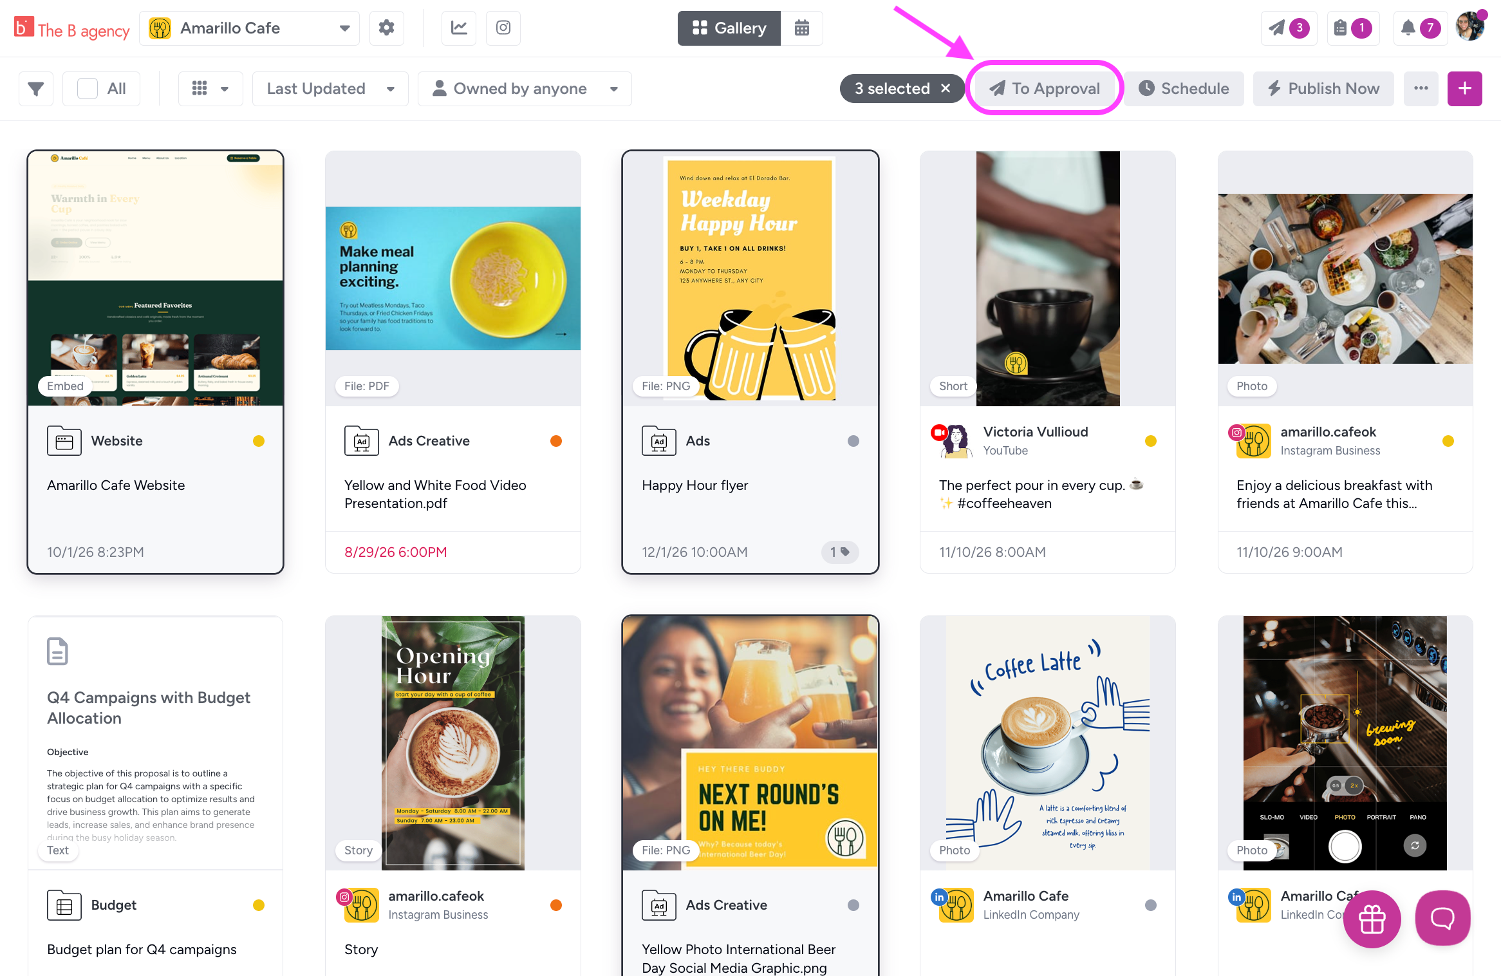Open the analytics chart icon
The height and width of the screenshot is (976, 1501).
[x=459, y=28]
